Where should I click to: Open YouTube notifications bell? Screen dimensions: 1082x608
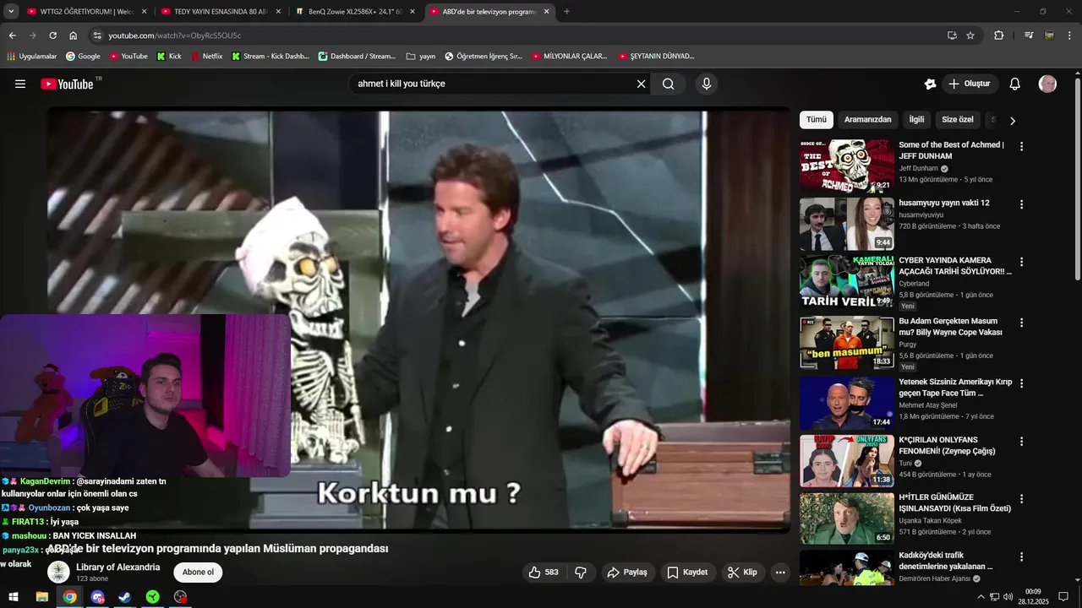pyautogui.click(x=1015, y=84)
